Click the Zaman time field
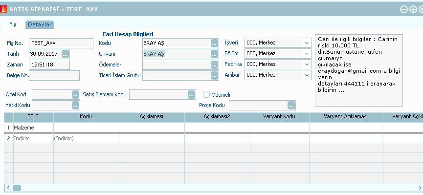This screenshot has width=423, height=195. tap(49, 65)
